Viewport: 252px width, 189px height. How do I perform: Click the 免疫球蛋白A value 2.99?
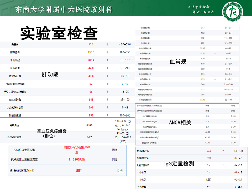point(209,158)
